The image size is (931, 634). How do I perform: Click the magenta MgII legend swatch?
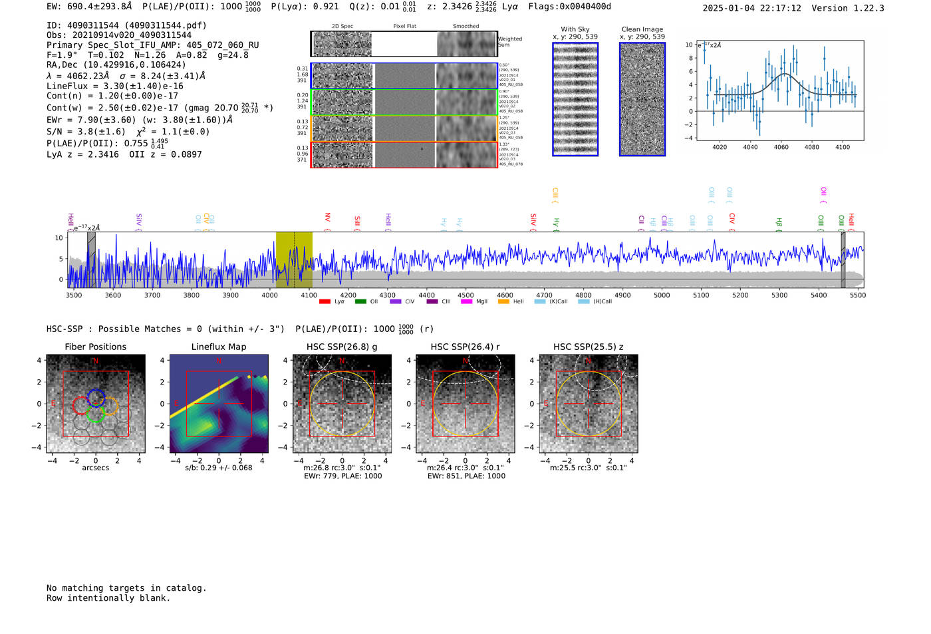[x=467, y=301]
